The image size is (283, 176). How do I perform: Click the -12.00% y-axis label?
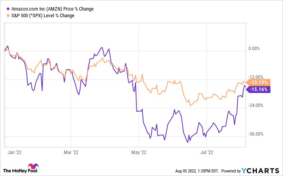(256, 77)
